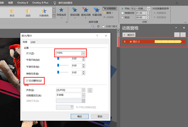Expand the animation gallery more arrow
The image size is (188, 127).
[54, 17]
